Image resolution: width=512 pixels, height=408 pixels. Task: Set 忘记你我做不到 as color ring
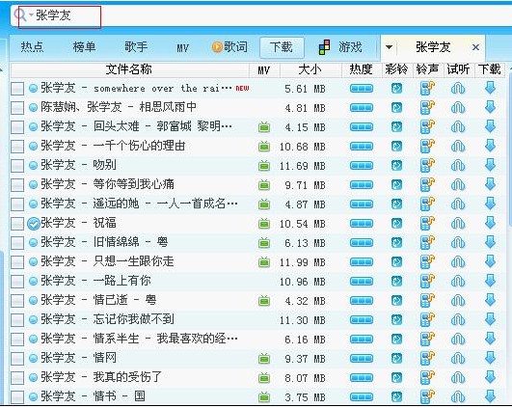click(x=396, y=320)
